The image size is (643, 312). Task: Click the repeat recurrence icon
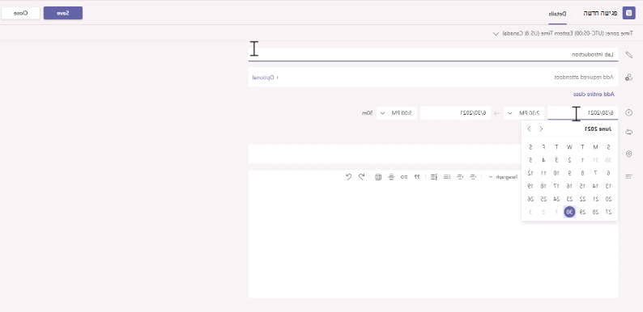pos(628,132)
